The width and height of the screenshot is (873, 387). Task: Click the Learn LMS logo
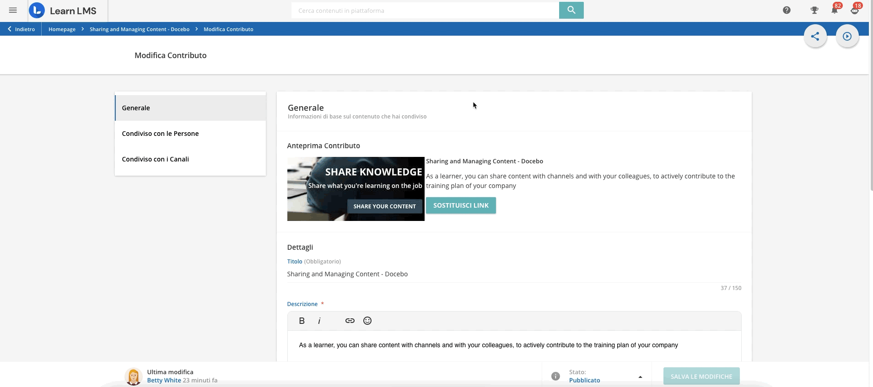(x=63, y=11)
